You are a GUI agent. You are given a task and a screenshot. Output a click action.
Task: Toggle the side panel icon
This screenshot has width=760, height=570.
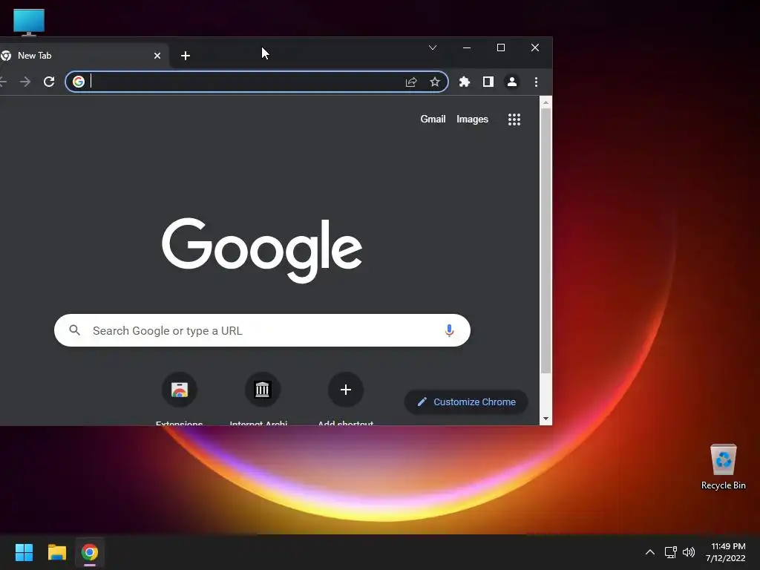coord(488,82)
